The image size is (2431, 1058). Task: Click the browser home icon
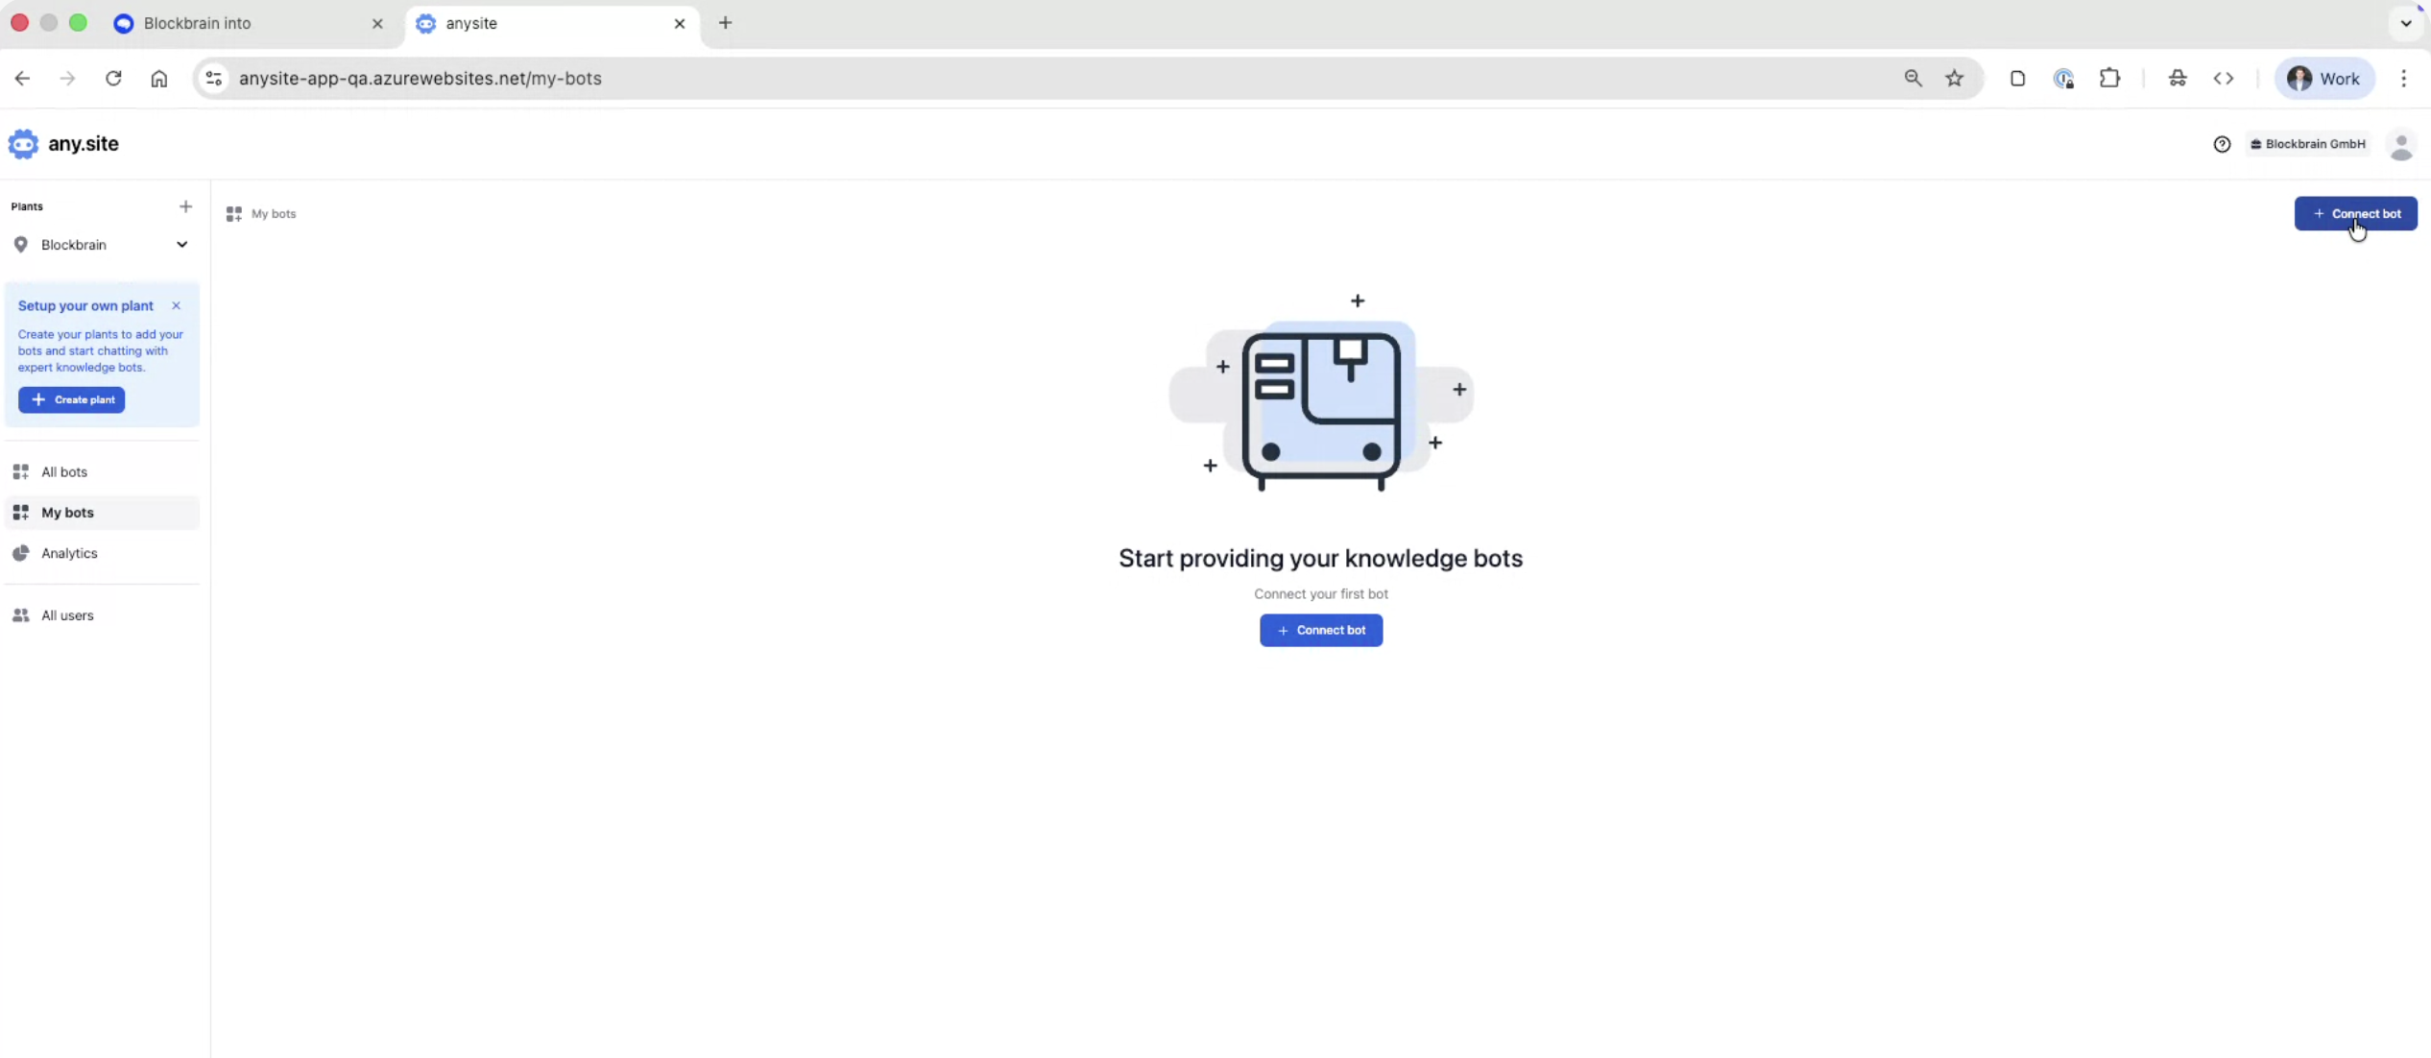coord(159,79)
